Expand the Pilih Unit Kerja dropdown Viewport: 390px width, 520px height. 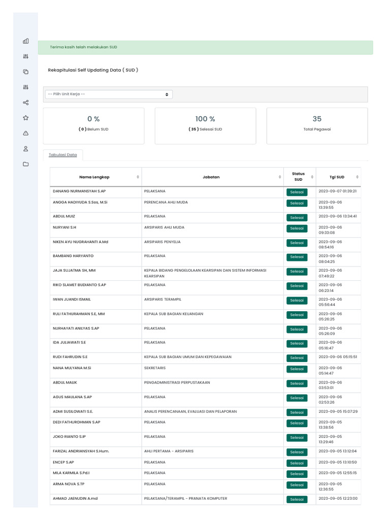pyautogui.click(x=109, y=94)
